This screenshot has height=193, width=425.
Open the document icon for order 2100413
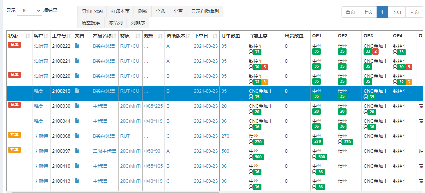77,181
